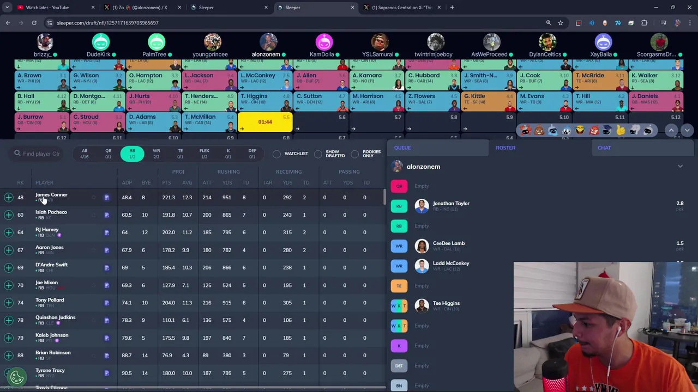Screen dimensions: 698x392
Task: Open Quinshon Judkins player name
Action: tap(55, 317)
